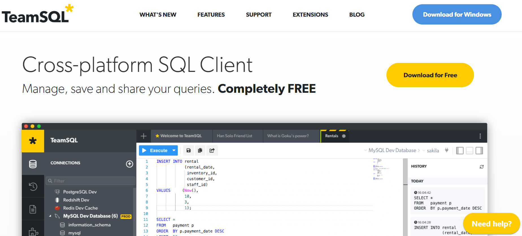Select MySQL Dev Database (6) connection
The width and height of the screenshot is (522, 236).
coord(90,216)
